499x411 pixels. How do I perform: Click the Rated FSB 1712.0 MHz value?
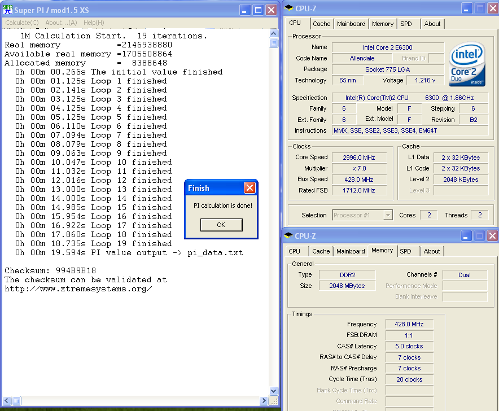coord(359,190)
